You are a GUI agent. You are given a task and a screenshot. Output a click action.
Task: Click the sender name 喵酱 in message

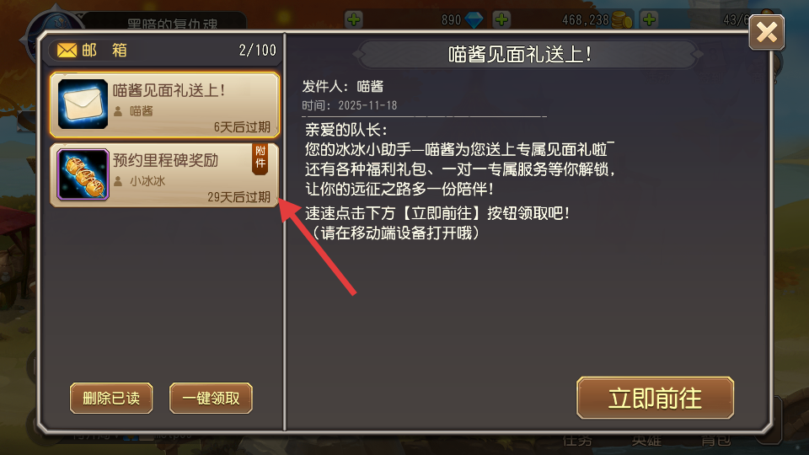click(x=370, y=86)
